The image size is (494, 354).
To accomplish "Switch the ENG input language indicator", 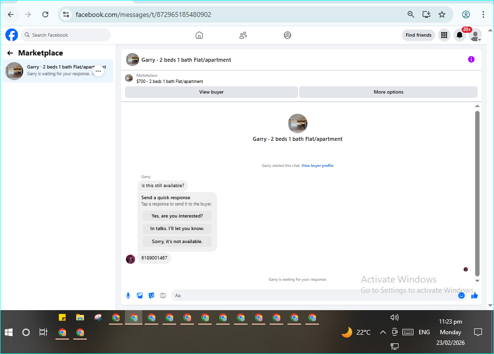I will (424, 332).
